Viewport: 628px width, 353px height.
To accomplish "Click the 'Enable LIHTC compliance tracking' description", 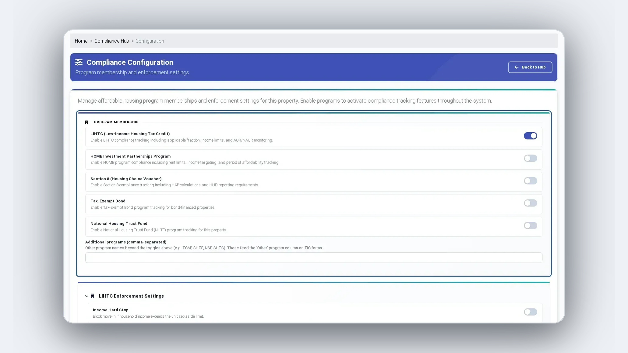I will coord(181,140).
